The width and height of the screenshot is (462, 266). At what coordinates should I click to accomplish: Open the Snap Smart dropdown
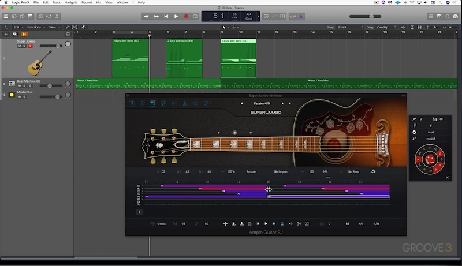point(351,27)
